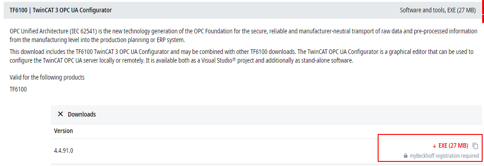Click the TF6100 TwinCAT 3 OPC UA Configurator title

(x=60, y=10)
